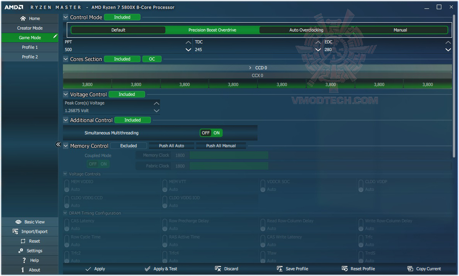Open Profile 1 in sidebar
Image resolution: width=459 pixels, height=276 pixels.
30,48
